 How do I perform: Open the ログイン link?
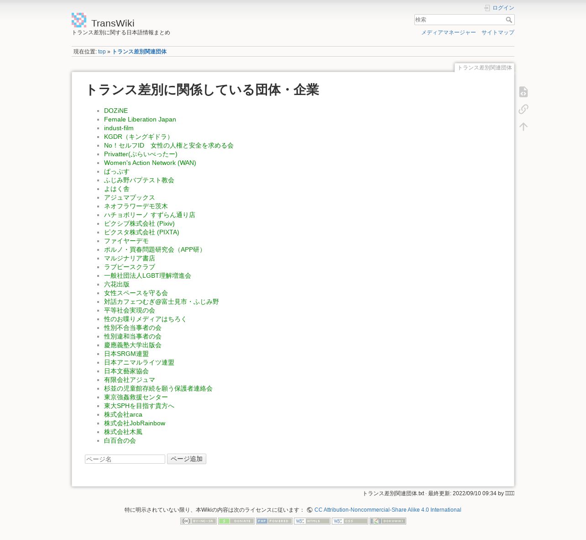503,8
